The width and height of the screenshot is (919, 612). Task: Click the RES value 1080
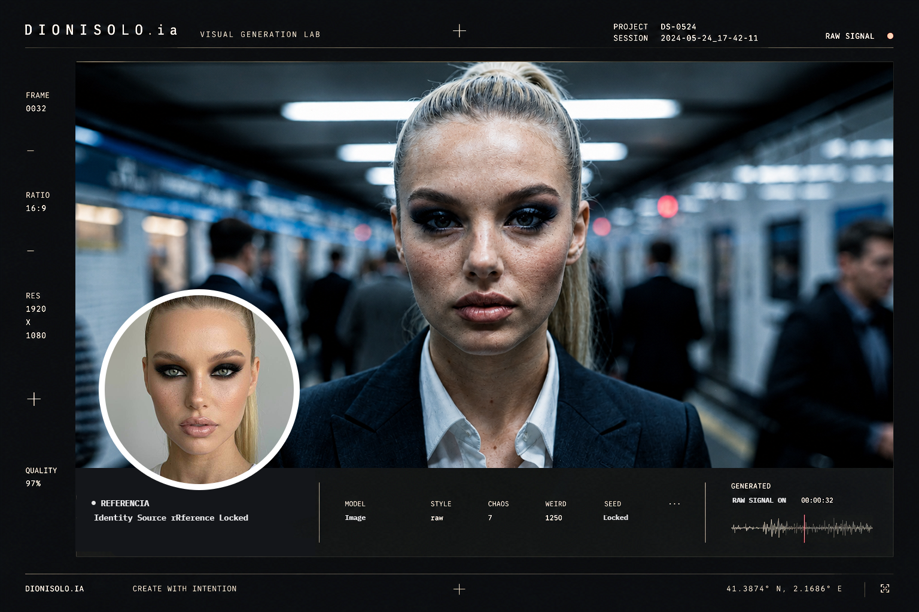(36, 336)
